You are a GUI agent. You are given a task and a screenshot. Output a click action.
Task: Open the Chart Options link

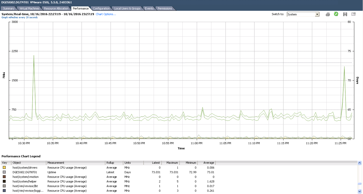coord(106,14)
